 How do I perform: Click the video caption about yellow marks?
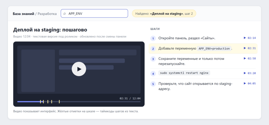76,111
